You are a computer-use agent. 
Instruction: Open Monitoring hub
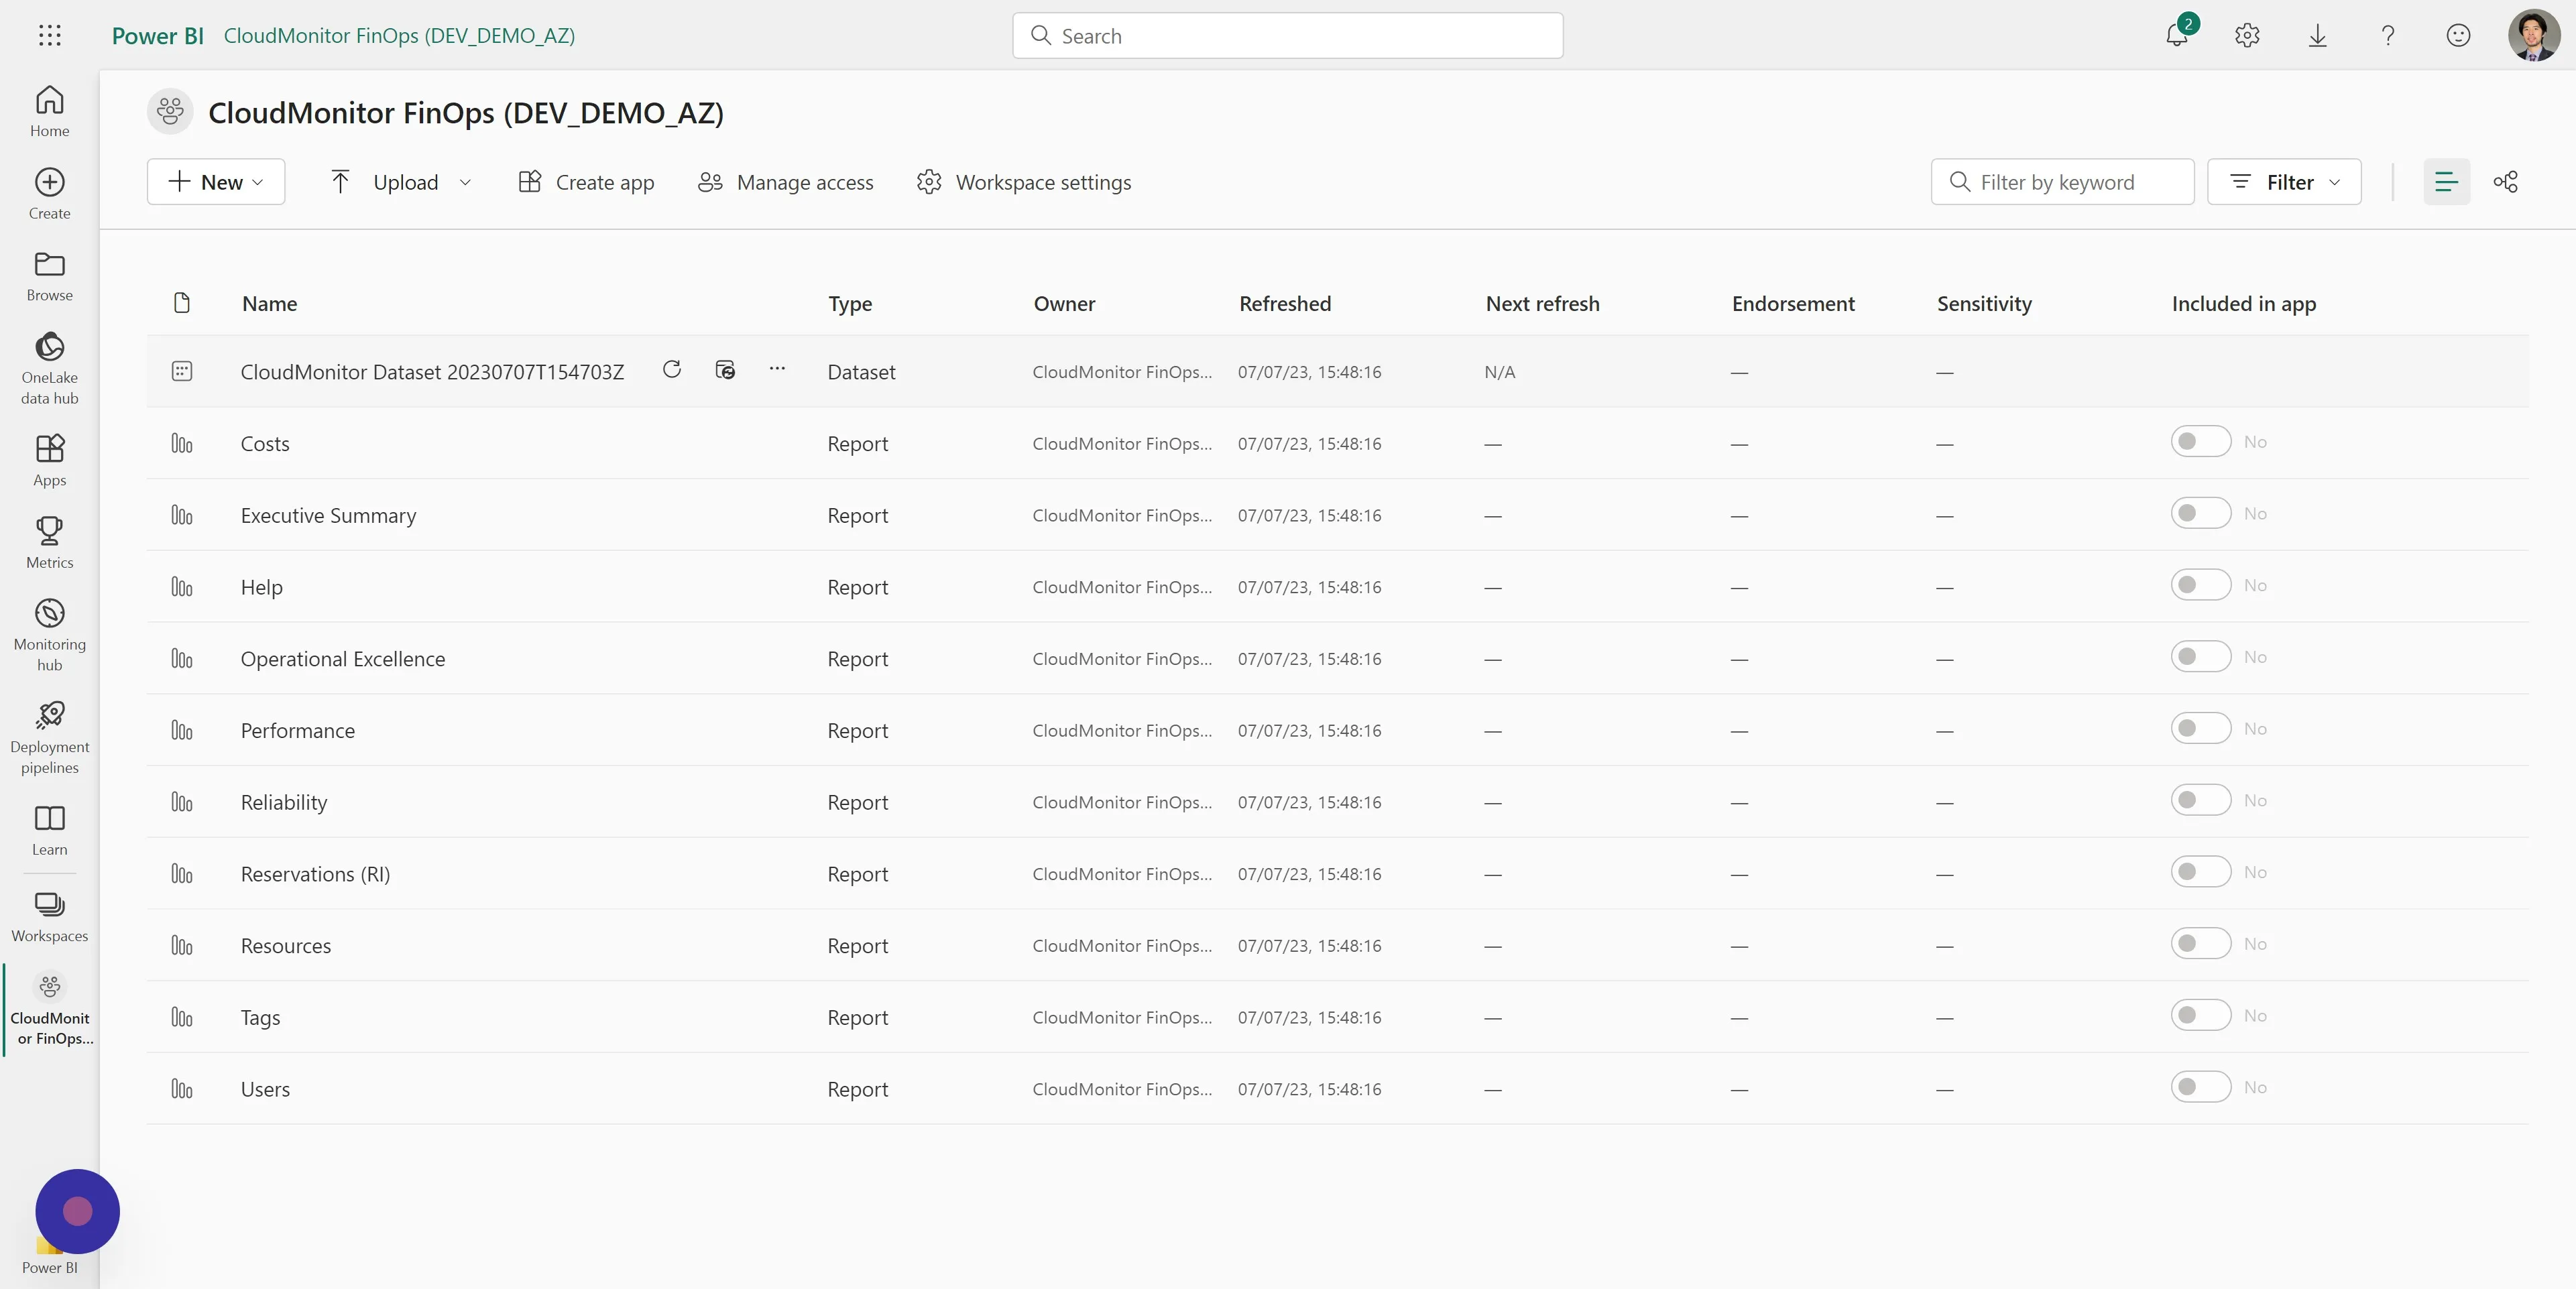(x=49, y=635)
